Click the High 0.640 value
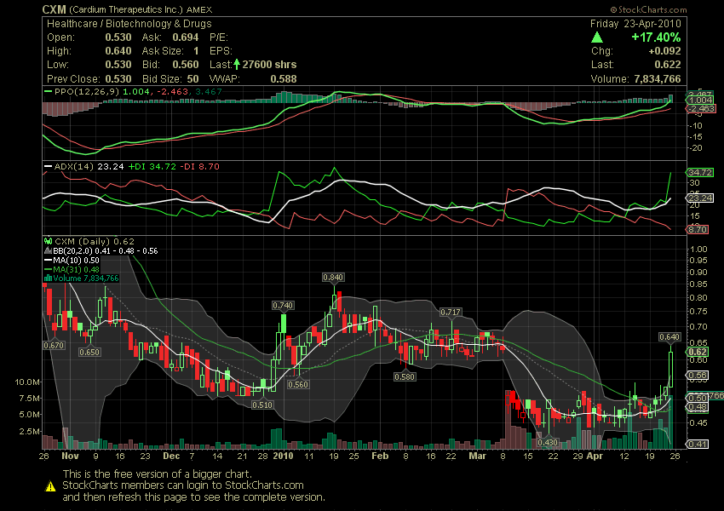Image resolution: width=724 pixels, height=511 pixels. tap(118, 51)
